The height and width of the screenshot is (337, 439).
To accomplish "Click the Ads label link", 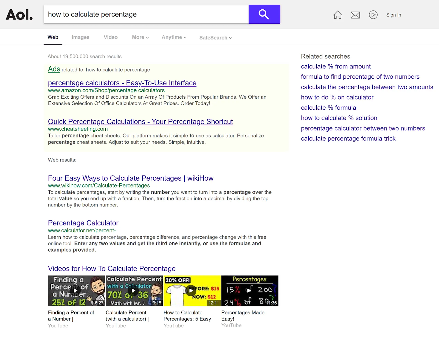I will 54,69.
